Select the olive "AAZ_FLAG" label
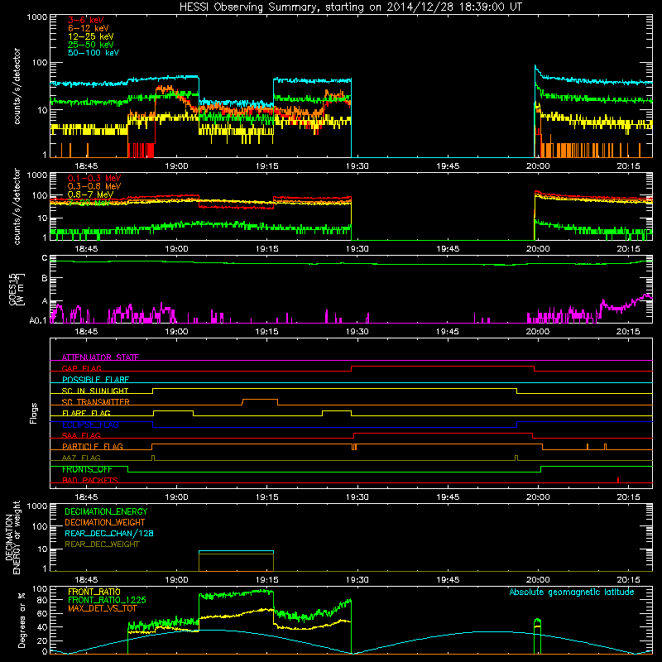 (x=81, y=458)
